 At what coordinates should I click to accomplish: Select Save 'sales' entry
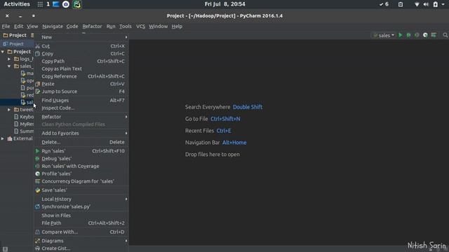81,190
